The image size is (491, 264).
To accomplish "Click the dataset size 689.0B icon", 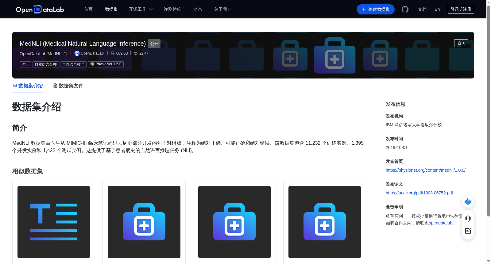I will pos(113,53).
